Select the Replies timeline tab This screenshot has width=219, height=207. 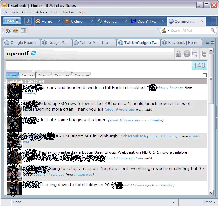[x=27, y=75]
